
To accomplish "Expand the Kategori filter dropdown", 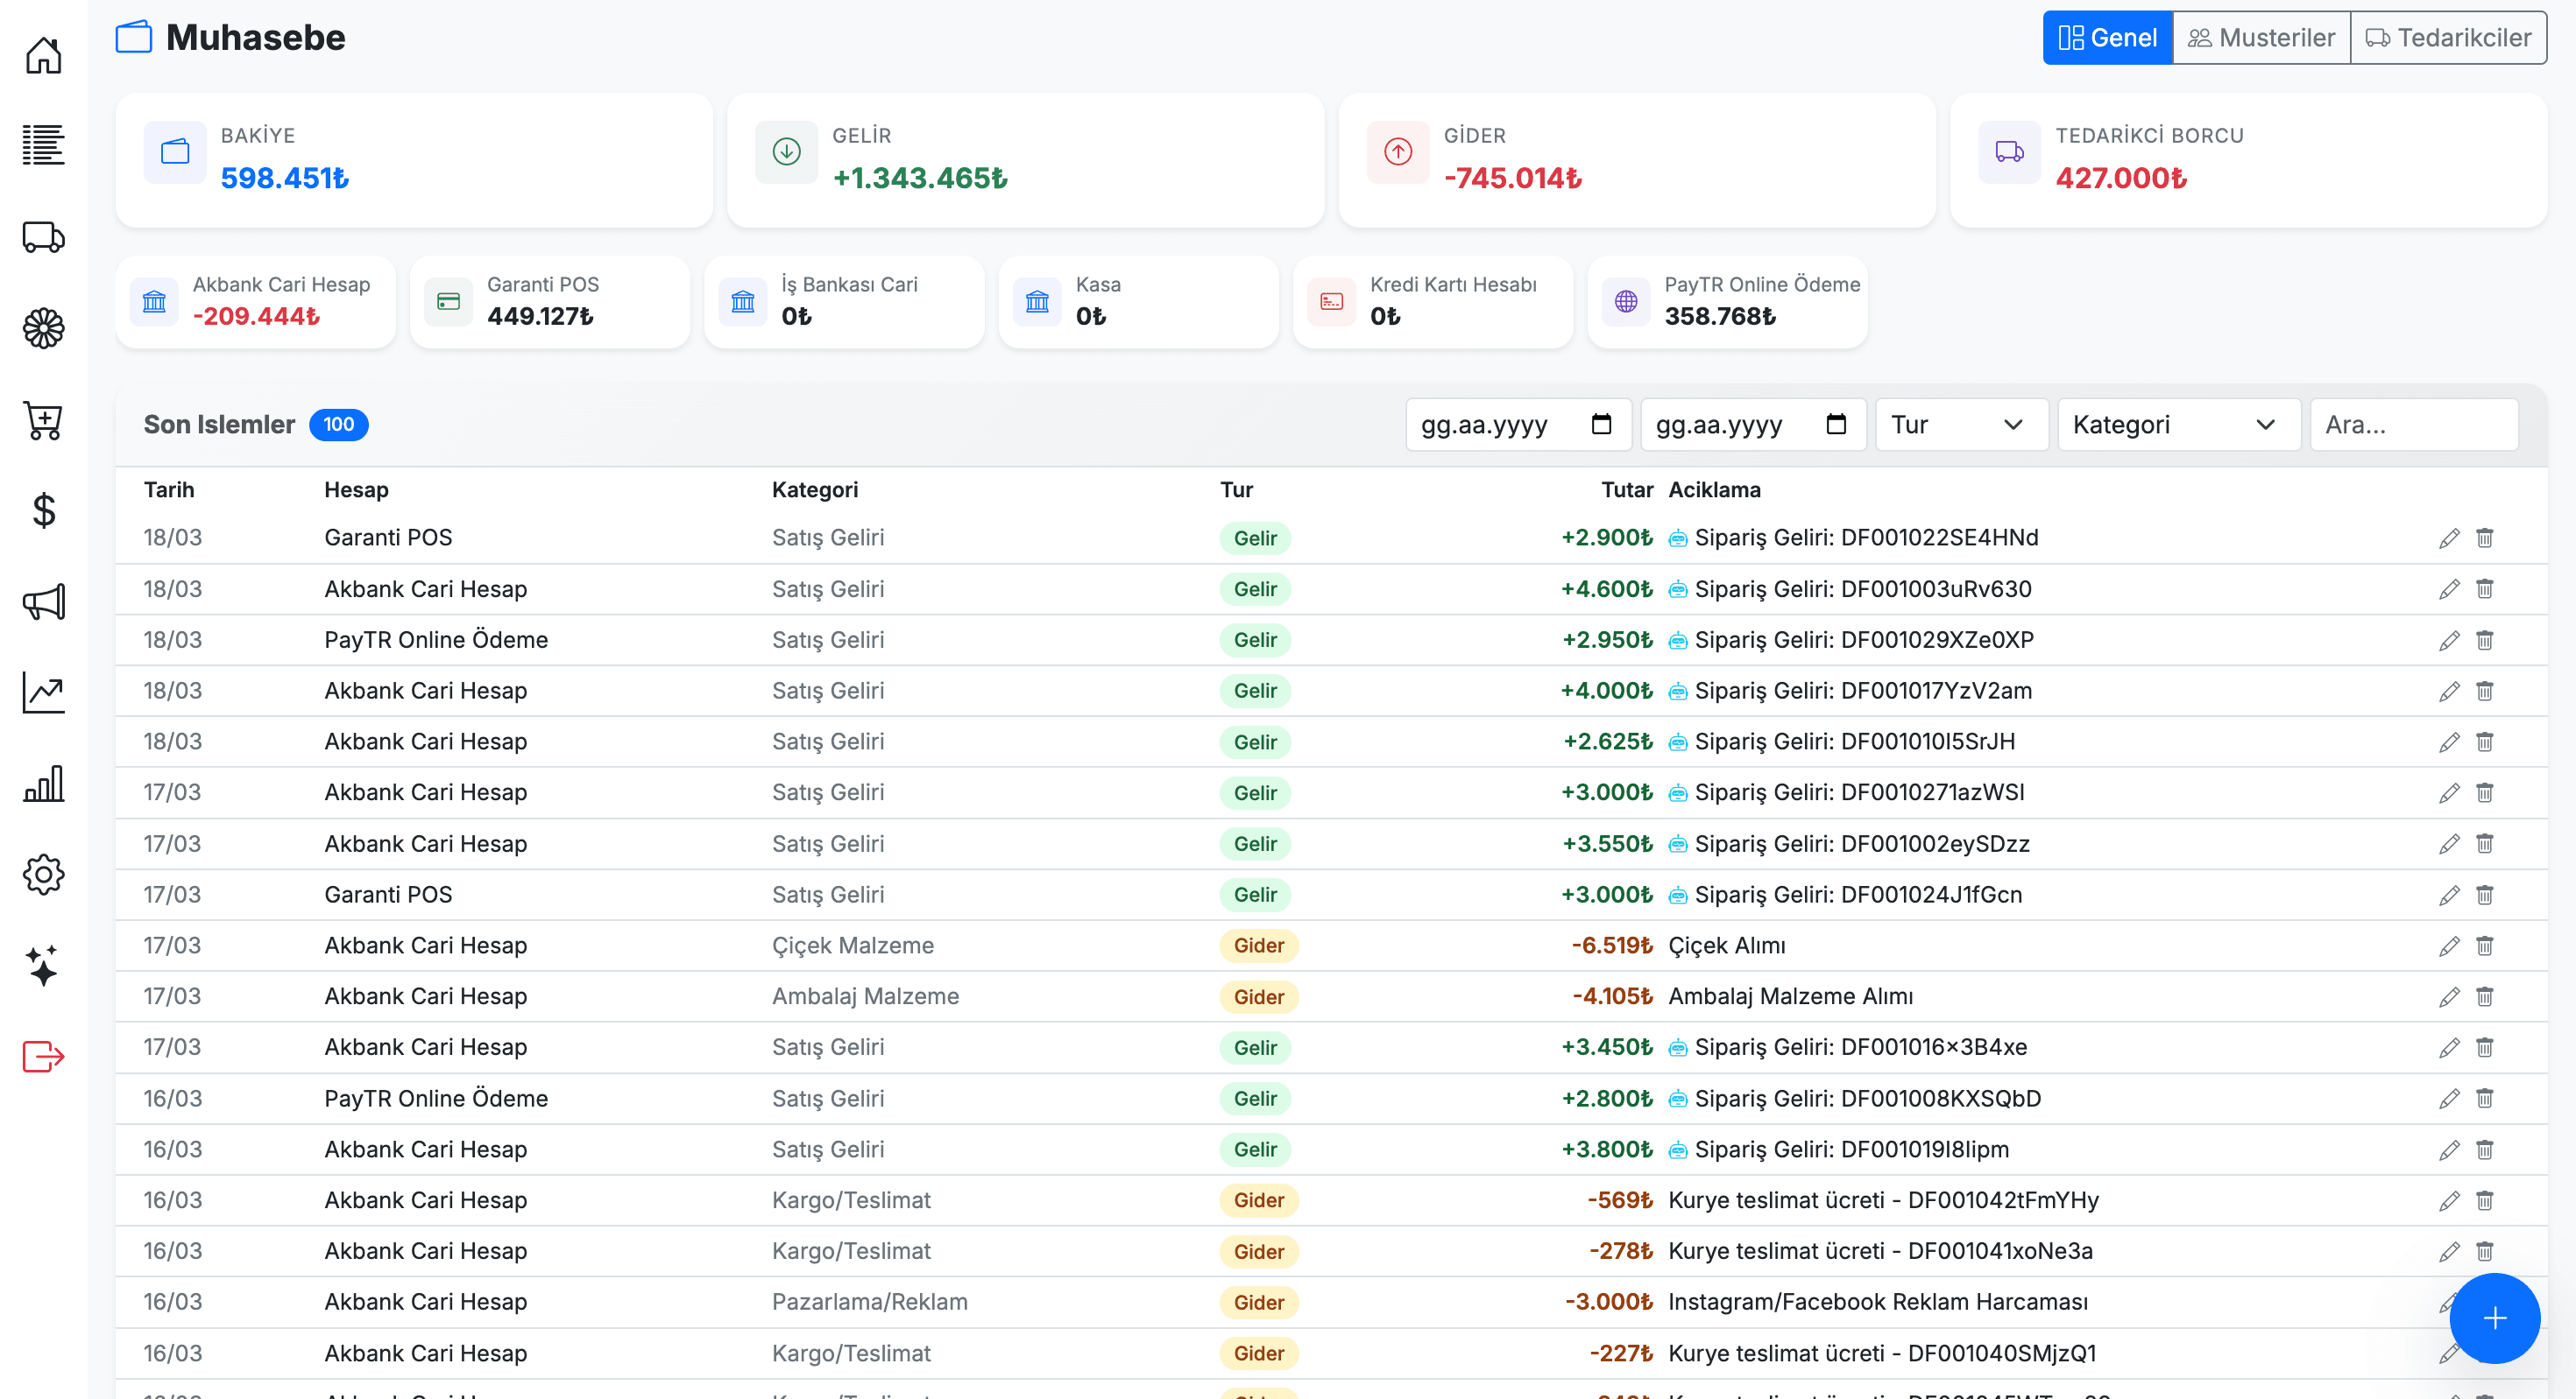I will tap(2177, 425).
